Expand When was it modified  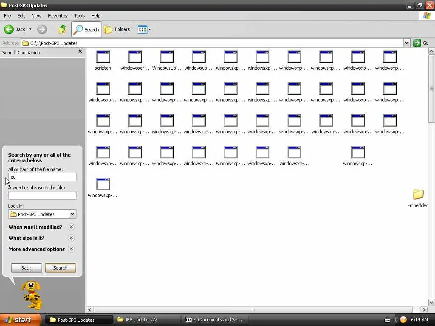tap(71, 227)
